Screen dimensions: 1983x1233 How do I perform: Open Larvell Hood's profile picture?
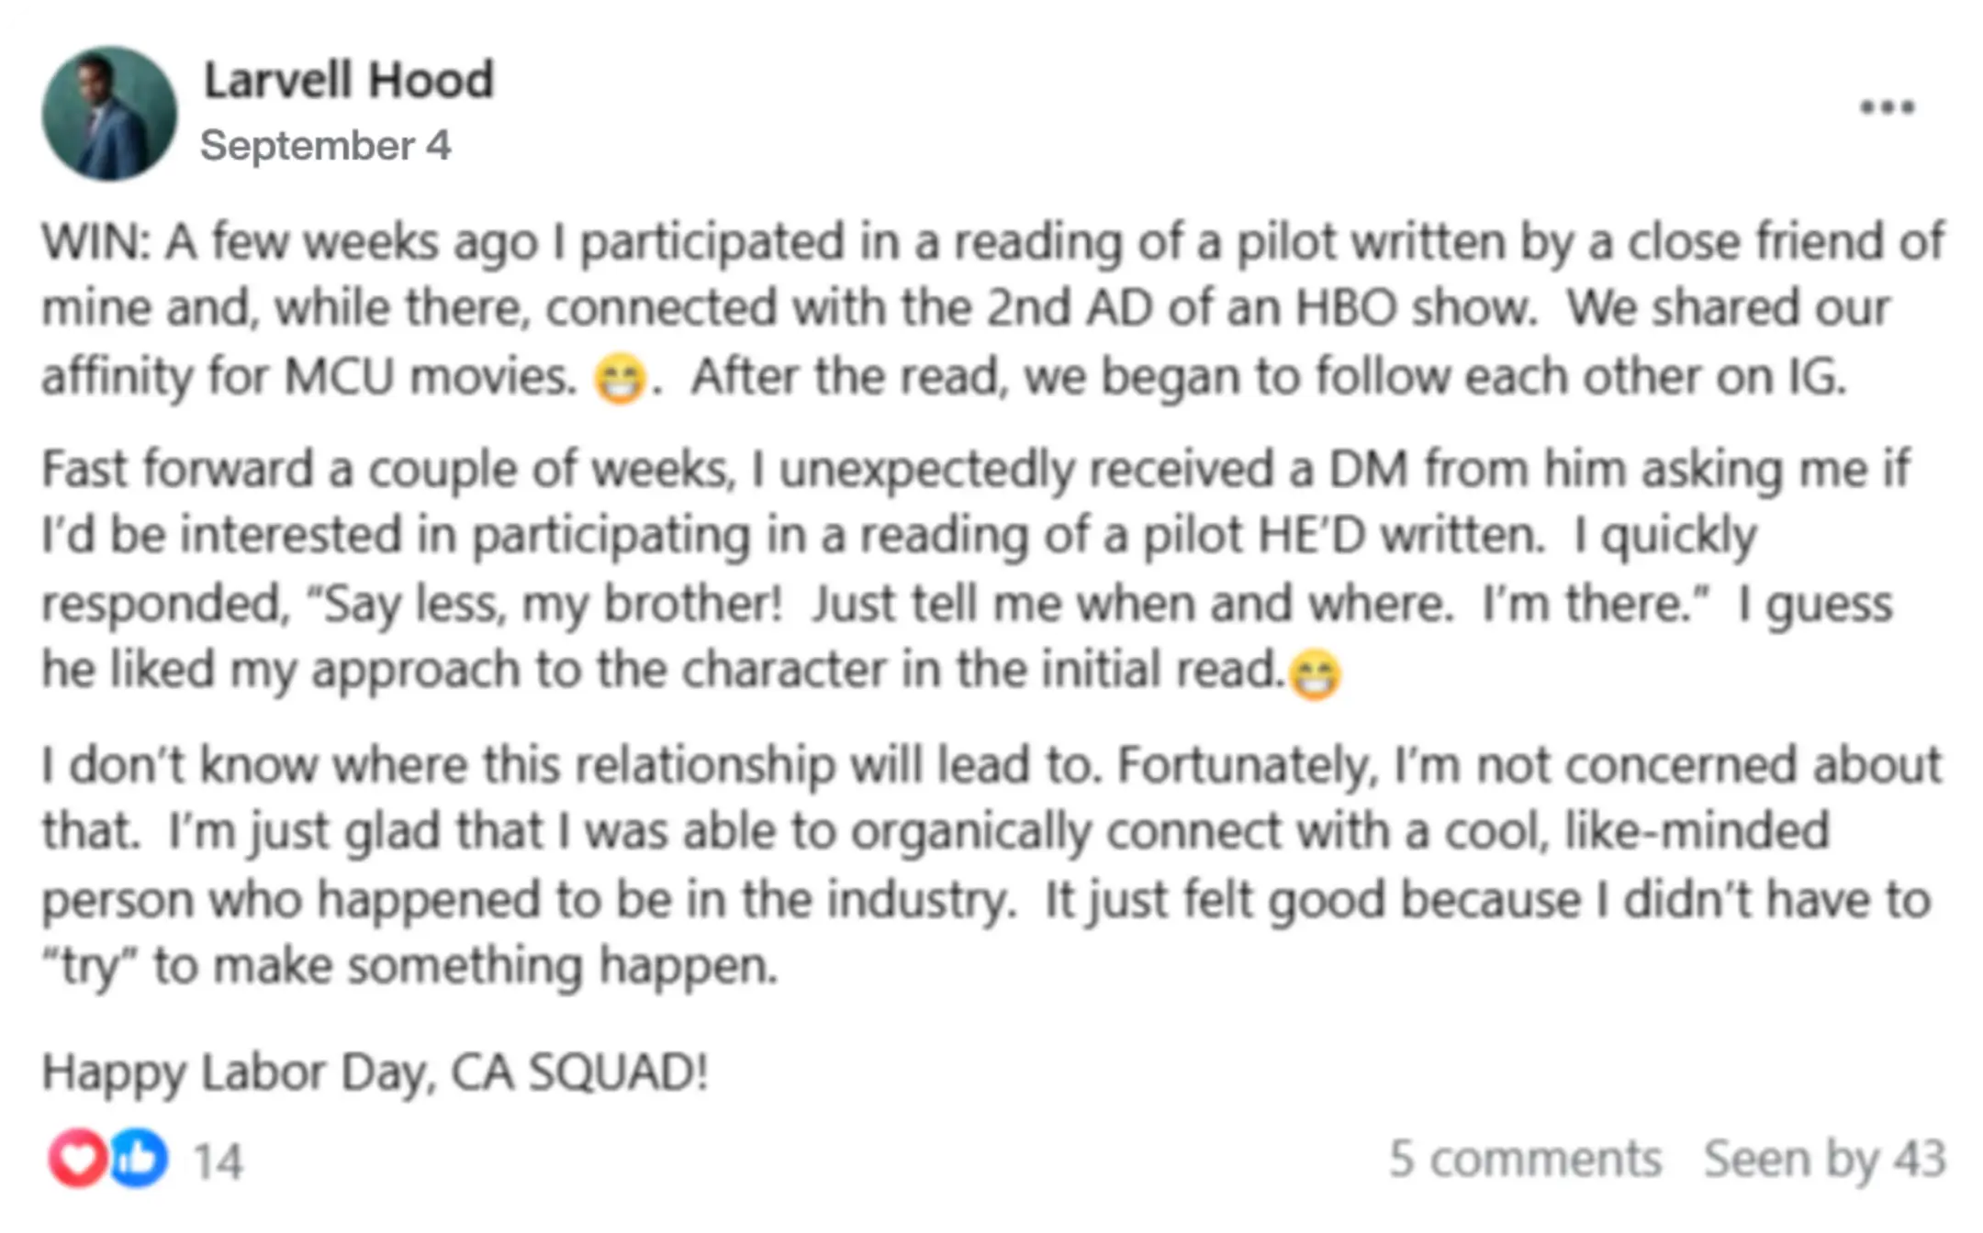109,114
